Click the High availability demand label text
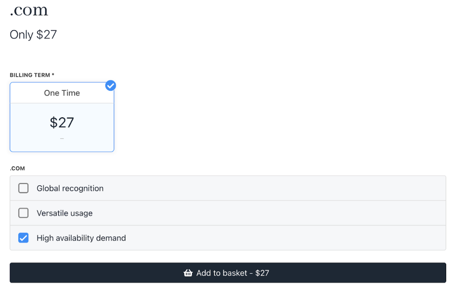 click(81, 238)
